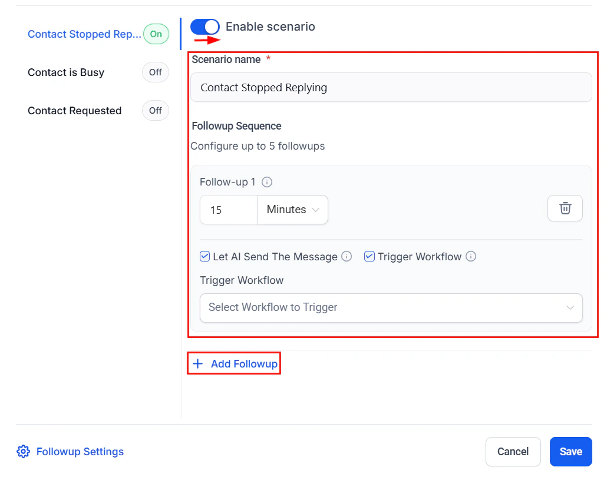Screen dimensions: 607x477
Task: Switch to the Contact Requested scenario
Action: (74, 110)
